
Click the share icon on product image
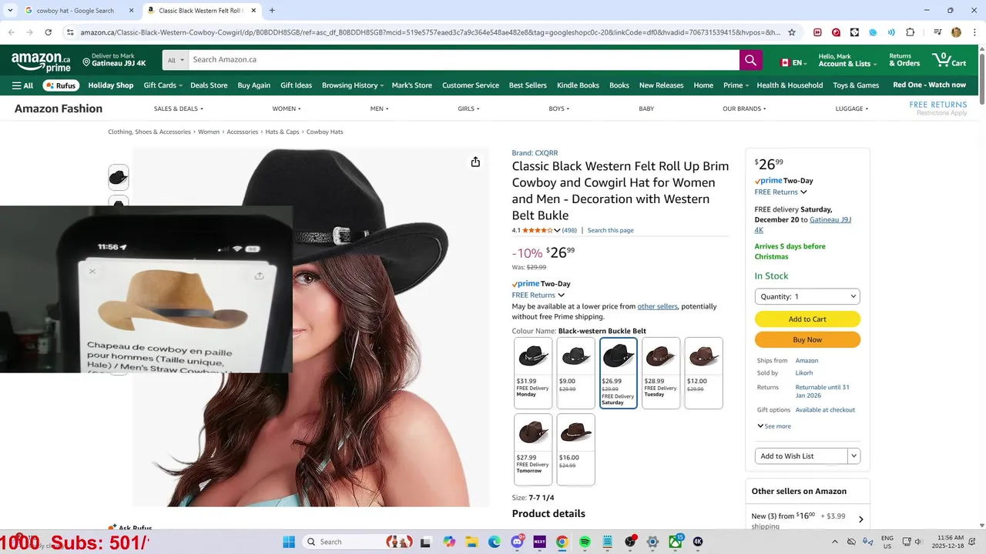[475, 162]
